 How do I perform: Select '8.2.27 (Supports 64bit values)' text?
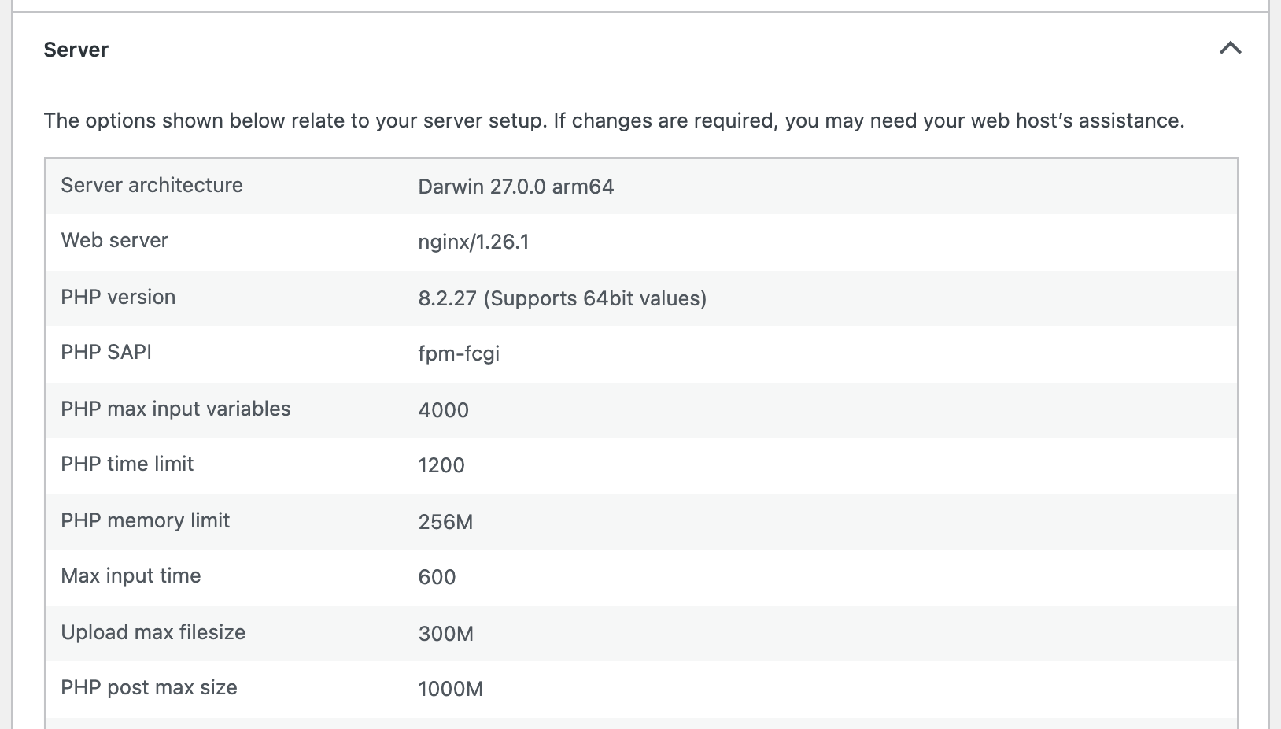coord(562,298)
